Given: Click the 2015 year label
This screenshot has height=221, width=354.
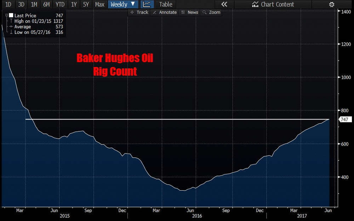Looking at the screenshot, I should click(65, 216).
